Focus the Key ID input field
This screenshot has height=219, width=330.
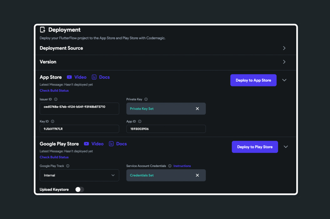click(79, 129)
